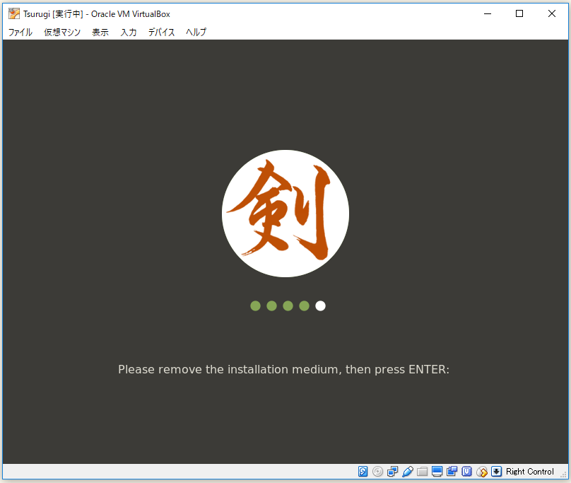Click the mouse integration status icon
This screenshot has width=571, height=483.
click(481, 472)
